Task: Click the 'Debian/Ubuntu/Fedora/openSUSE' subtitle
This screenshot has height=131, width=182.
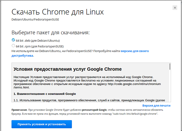Action: (35, 19)
